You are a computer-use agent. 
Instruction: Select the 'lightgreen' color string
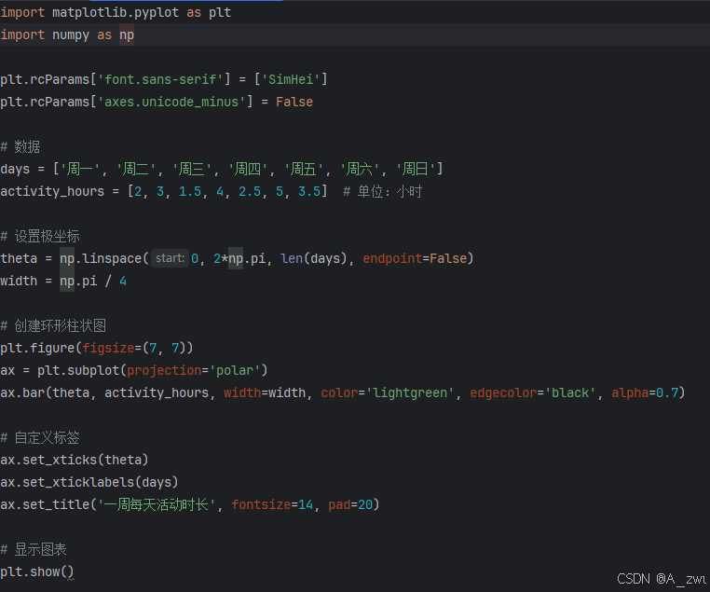point(410,392)
